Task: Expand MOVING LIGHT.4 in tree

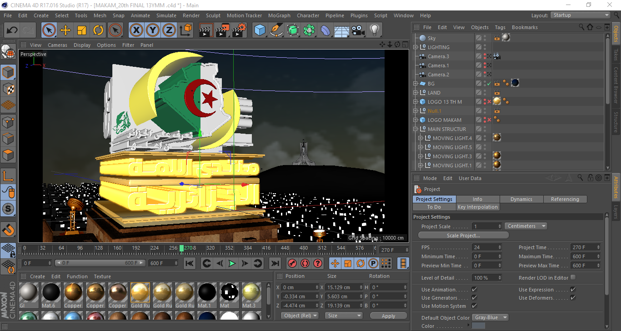Action: (420, 138)
